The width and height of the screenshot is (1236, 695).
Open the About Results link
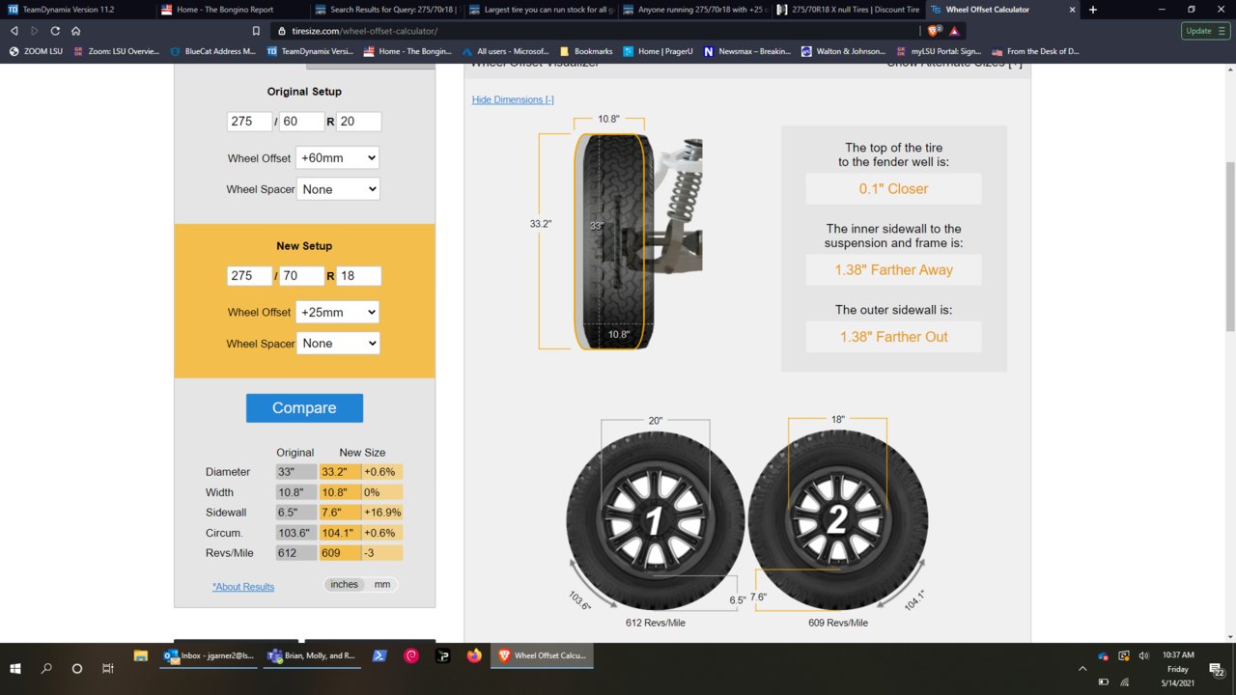[243, 587]
